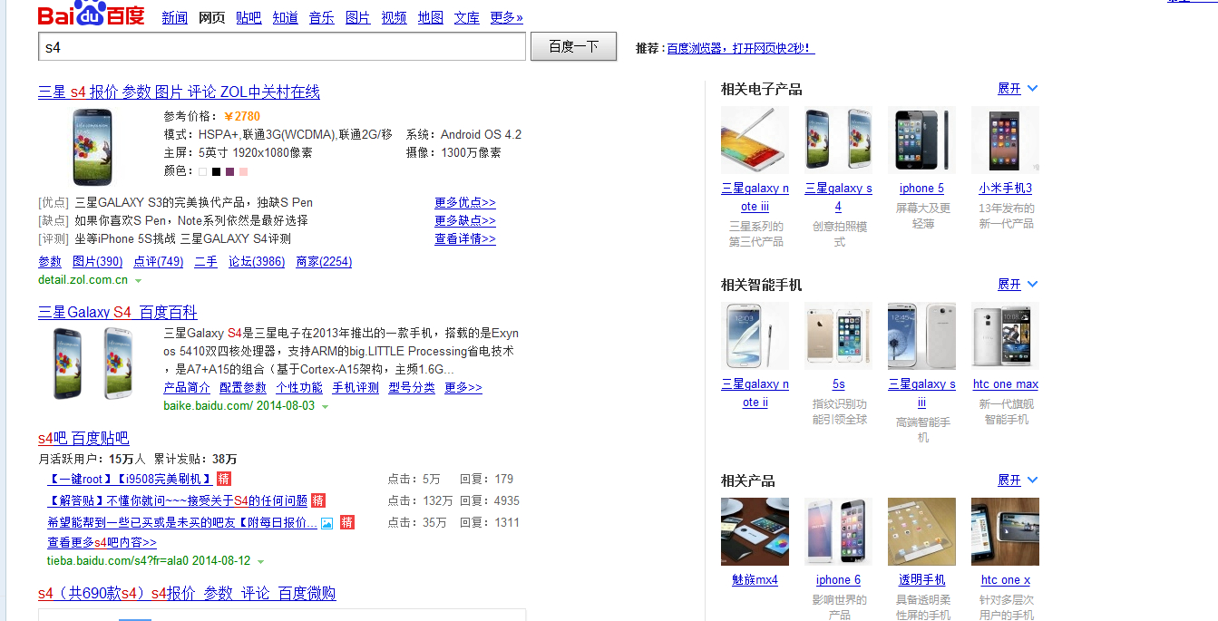Screen dimensions: 1218x621
Task: Open 点评(749) link
Action: (158, 261)
